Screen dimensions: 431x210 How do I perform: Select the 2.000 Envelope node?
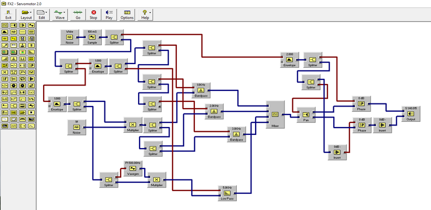coord(289,60)
